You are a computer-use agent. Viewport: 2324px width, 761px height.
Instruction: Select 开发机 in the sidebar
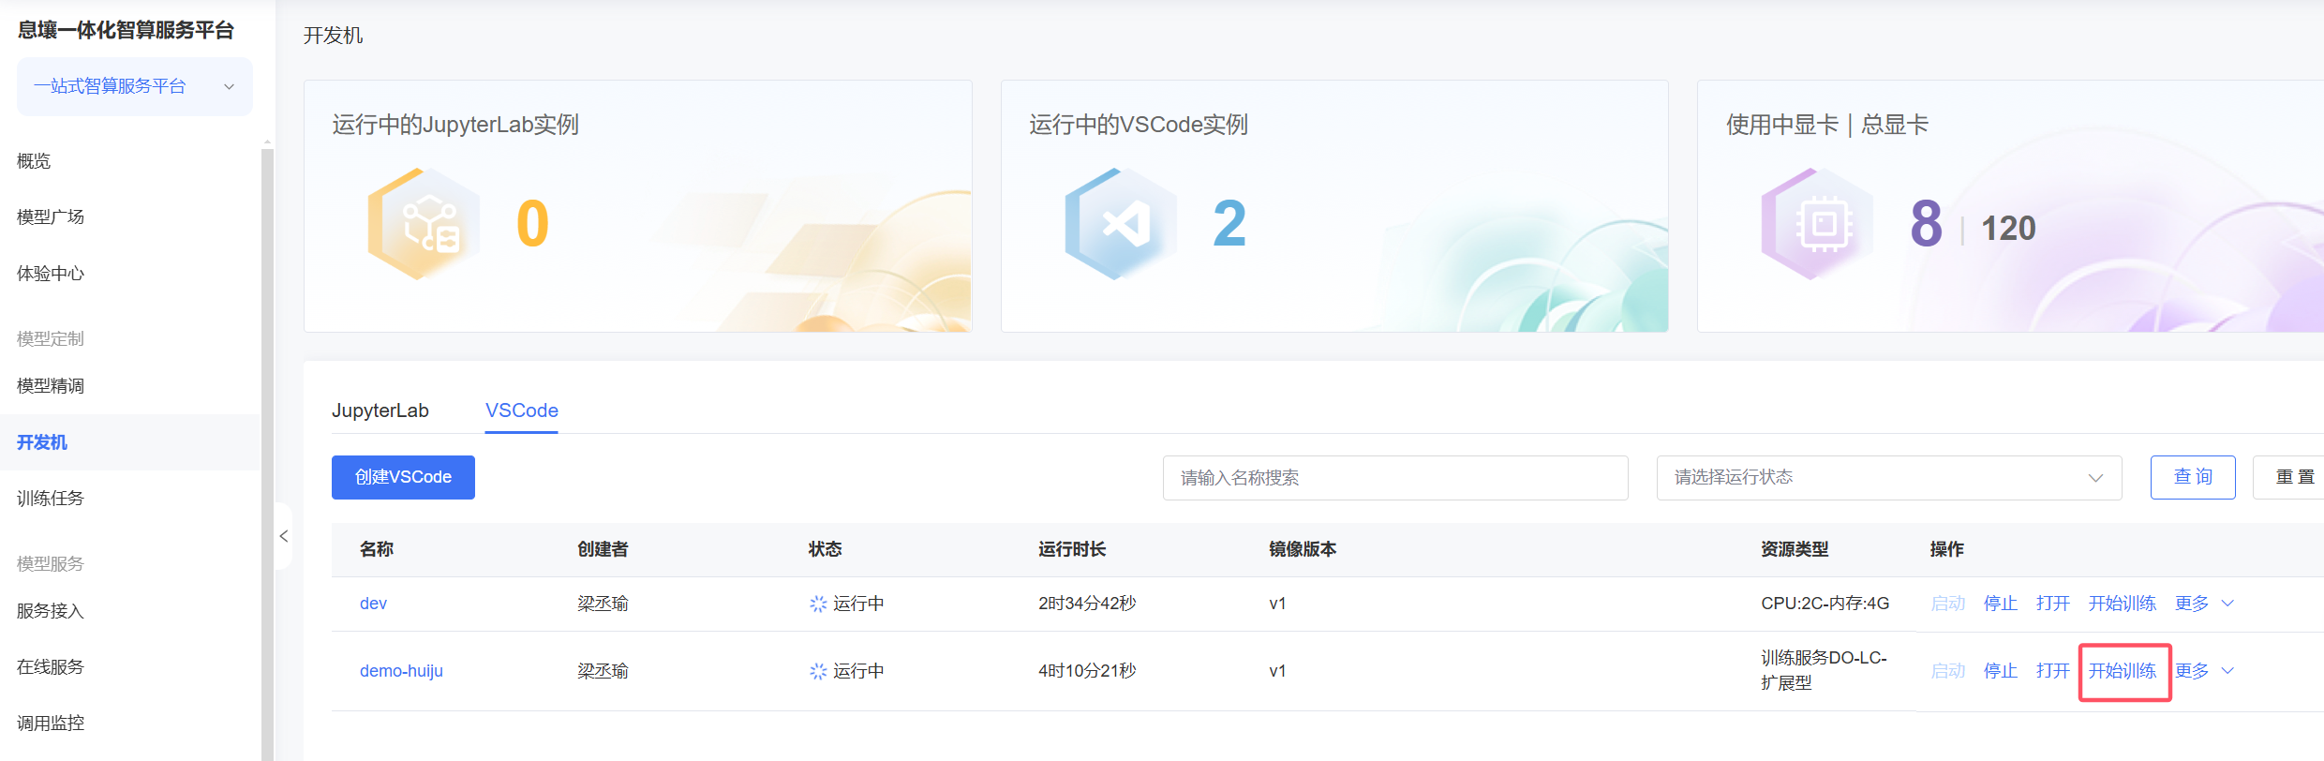(x=42, y=442)
